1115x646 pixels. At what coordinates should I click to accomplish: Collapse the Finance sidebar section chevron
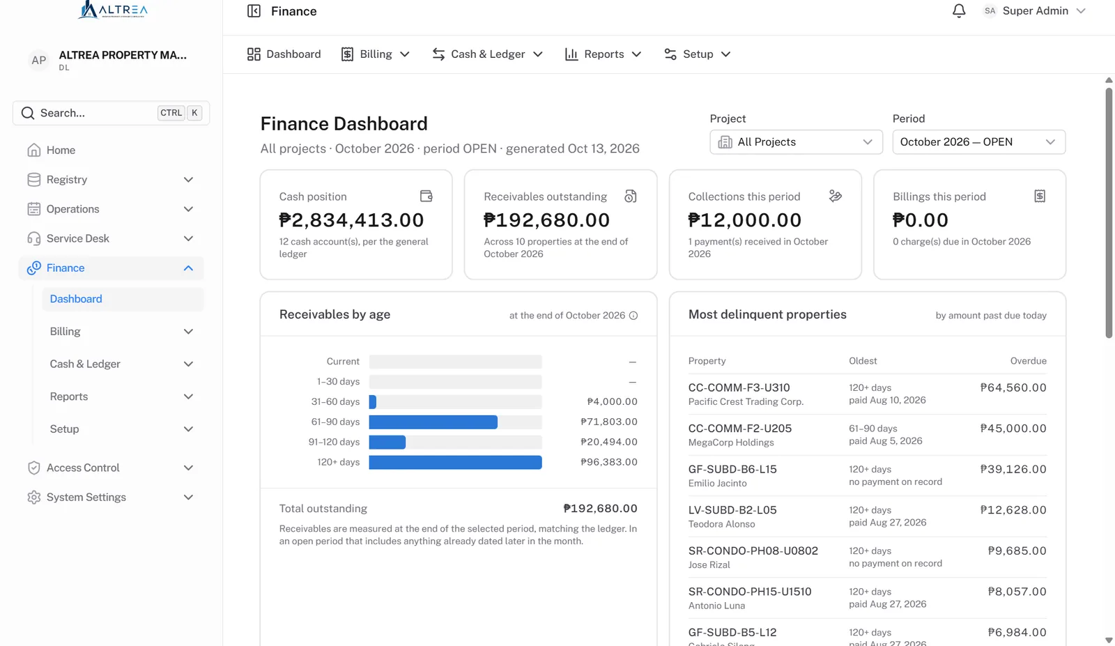click(x=188, y=268)
